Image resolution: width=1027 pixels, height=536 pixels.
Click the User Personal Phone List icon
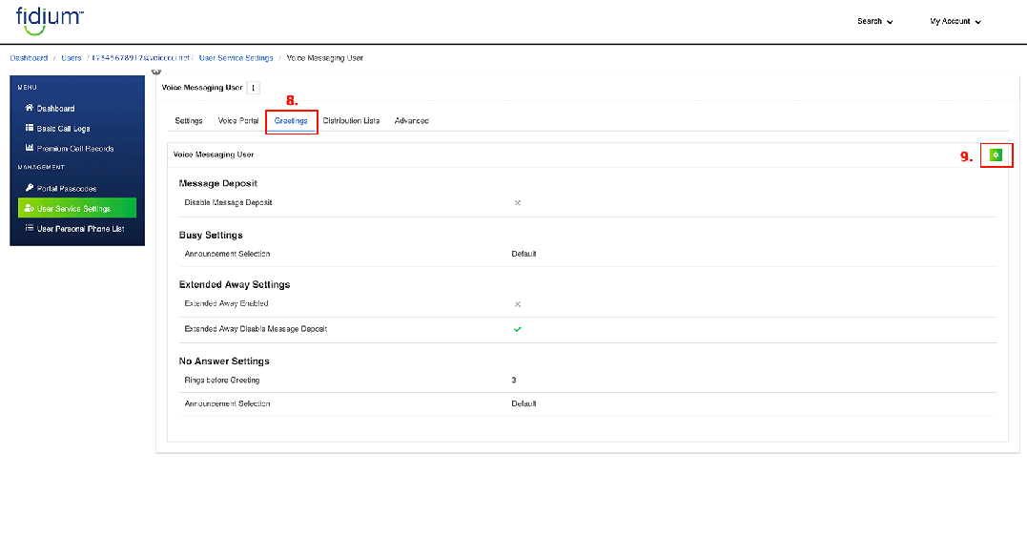30,228
